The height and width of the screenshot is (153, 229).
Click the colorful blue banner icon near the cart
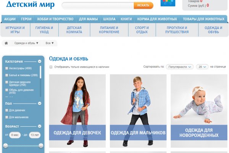point(168,3)
